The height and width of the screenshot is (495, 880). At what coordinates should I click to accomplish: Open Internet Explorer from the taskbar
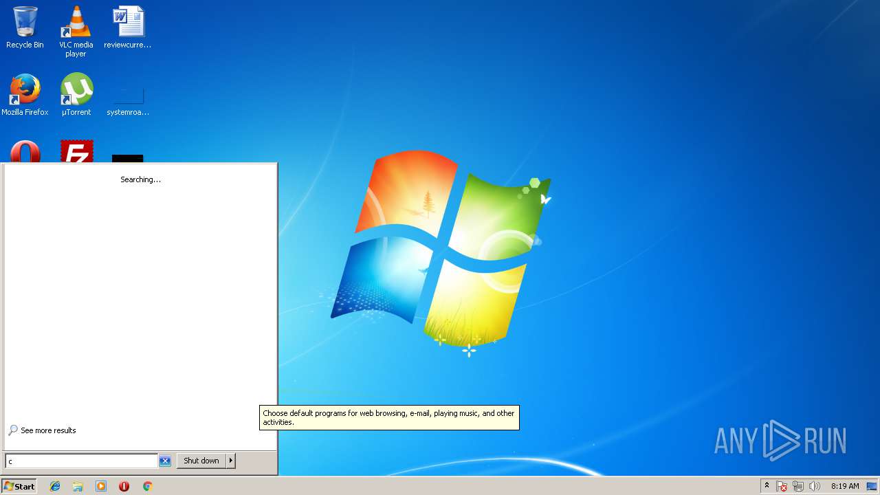click(55, 486)
